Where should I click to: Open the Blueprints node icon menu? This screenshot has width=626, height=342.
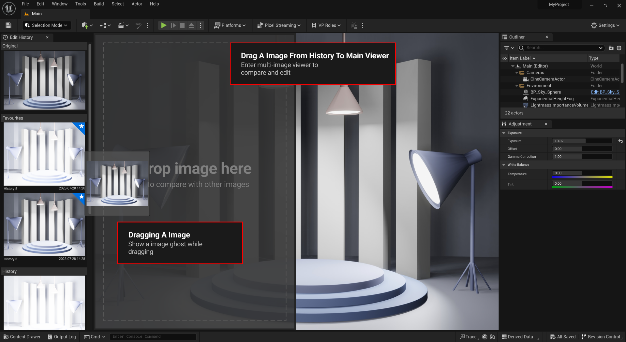pos(105,25)
